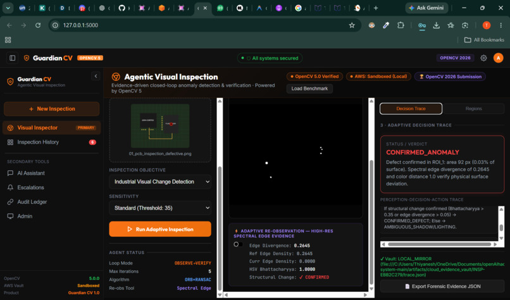The height and width of the screenshot is (300, 510).
Task: Open the All Bookmarks folder
Action: [x=484, y=40]
